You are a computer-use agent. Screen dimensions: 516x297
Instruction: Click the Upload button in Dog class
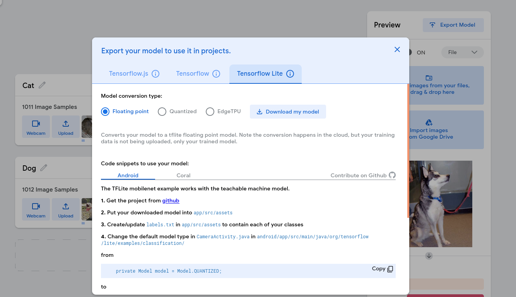tap(66, 210)
